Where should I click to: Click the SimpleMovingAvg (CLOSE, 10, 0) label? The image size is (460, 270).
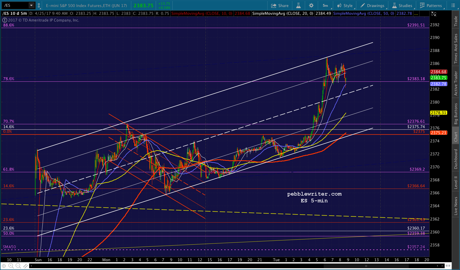pyautogui.click(x=202, y=13)
